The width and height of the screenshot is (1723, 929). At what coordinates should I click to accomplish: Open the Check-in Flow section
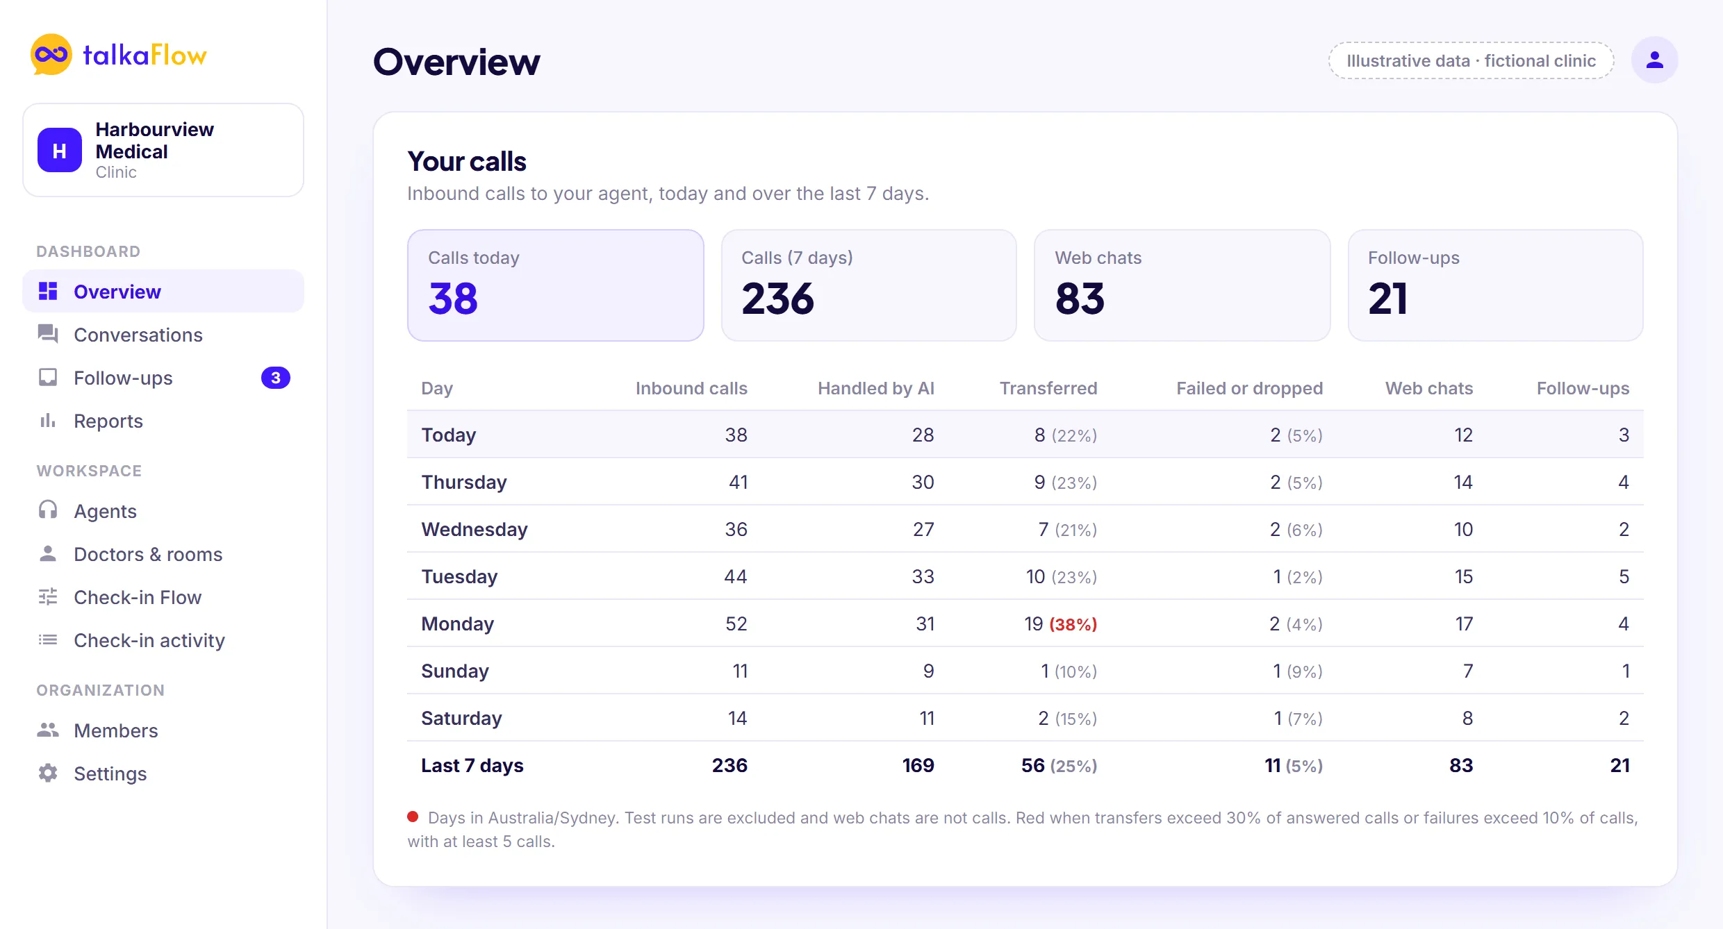[163, 597]
